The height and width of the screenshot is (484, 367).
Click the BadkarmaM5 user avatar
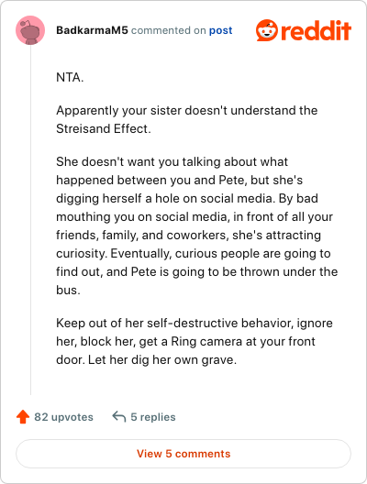30,30
